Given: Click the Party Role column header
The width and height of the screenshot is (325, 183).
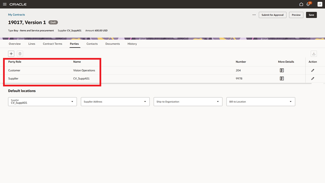Looking at the screenshot, I should click(15, 62).
